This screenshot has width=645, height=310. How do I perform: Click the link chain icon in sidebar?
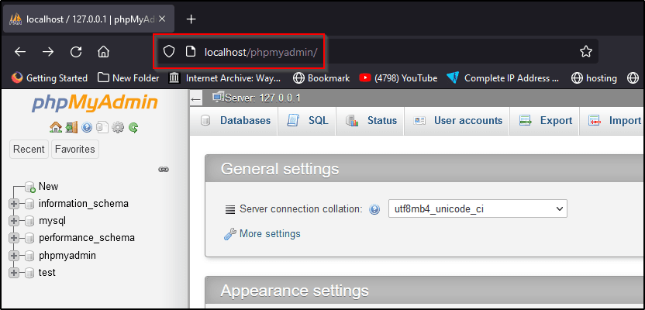point(164,170)
